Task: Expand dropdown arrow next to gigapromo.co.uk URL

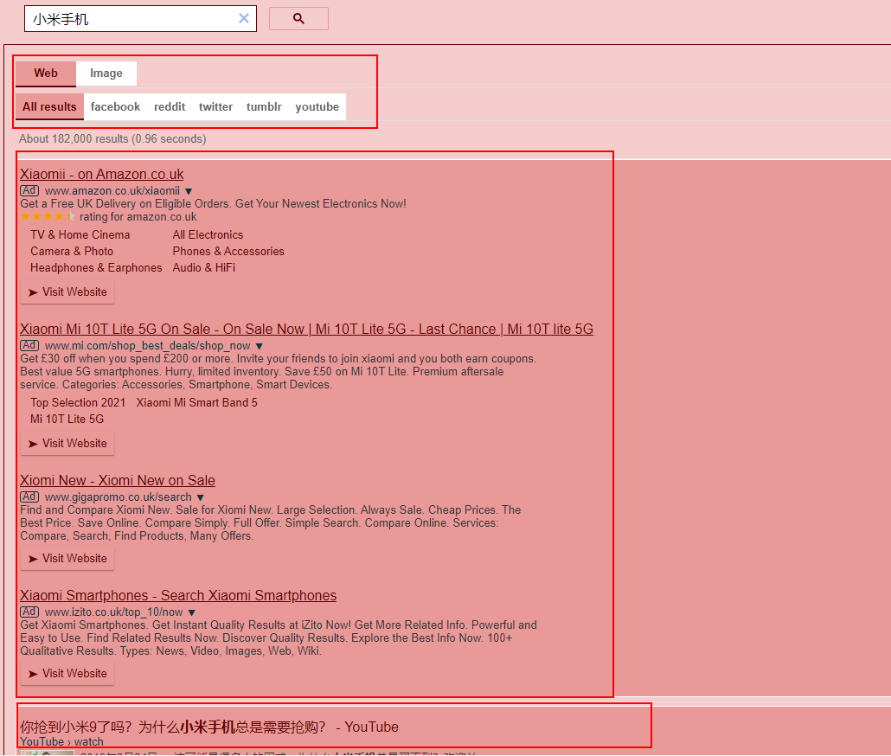Action: point(200,497)
